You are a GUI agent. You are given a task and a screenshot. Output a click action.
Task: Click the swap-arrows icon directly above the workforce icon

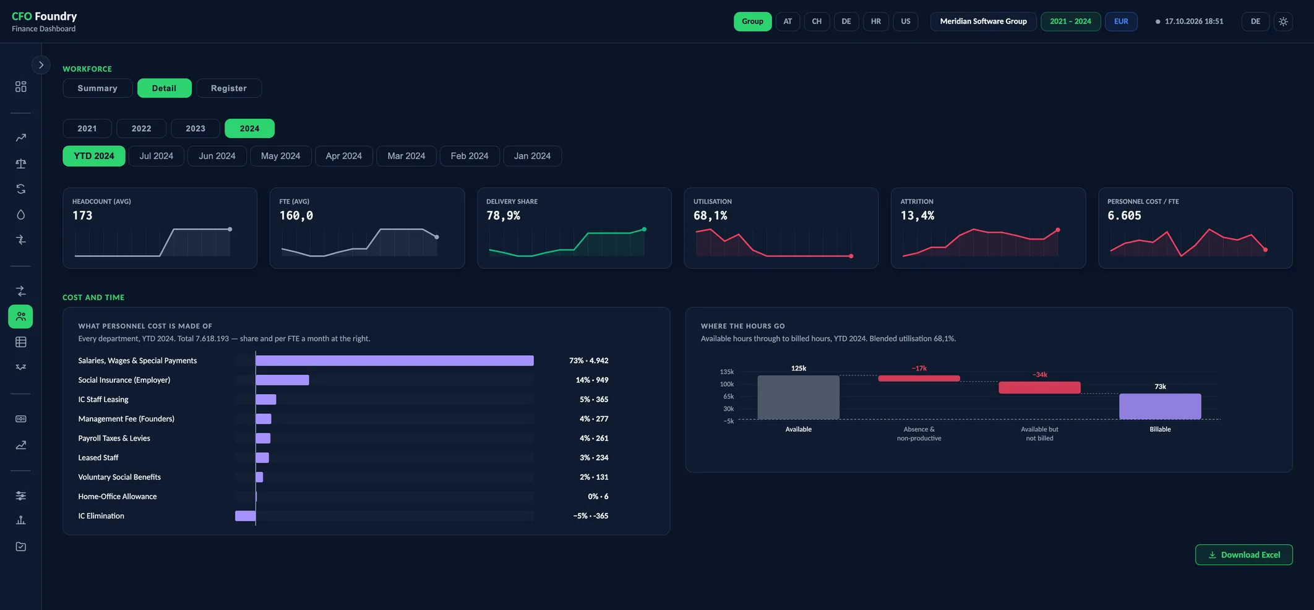tap(20, 291)
